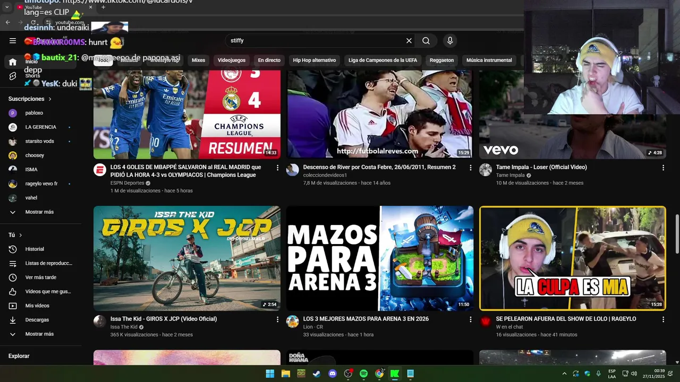
Task: Select the Mixes filter chip
Action: (x=198, y=60)
